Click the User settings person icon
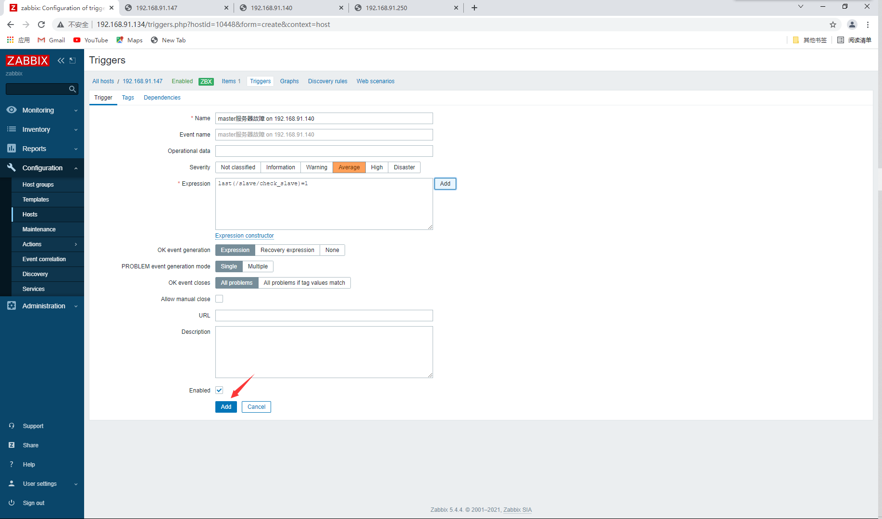The height and width of the screenshot is (519, 882). (x=12, y=484)
